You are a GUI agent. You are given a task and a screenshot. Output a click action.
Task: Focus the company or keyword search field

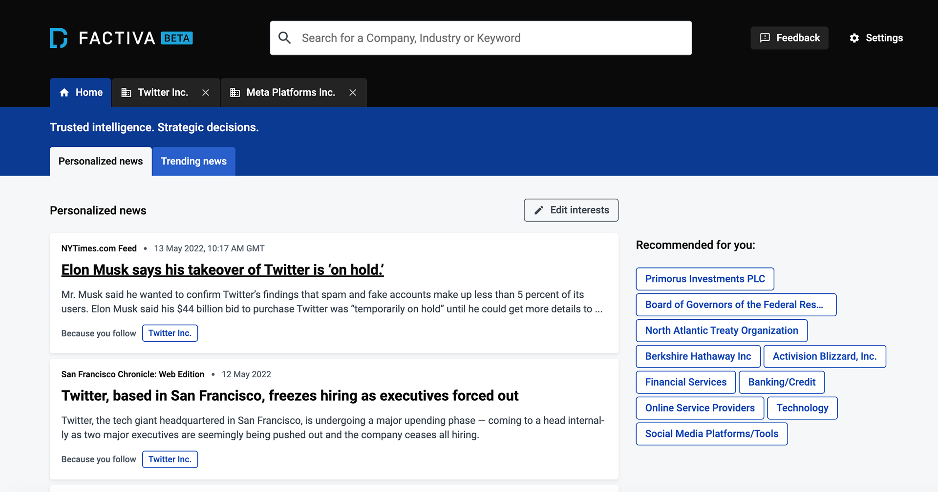click(x=481, y=38)
